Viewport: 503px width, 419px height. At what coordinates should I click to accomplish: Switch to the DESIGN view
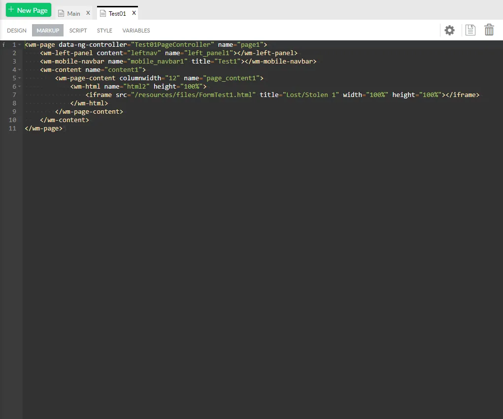pos(17,31)
